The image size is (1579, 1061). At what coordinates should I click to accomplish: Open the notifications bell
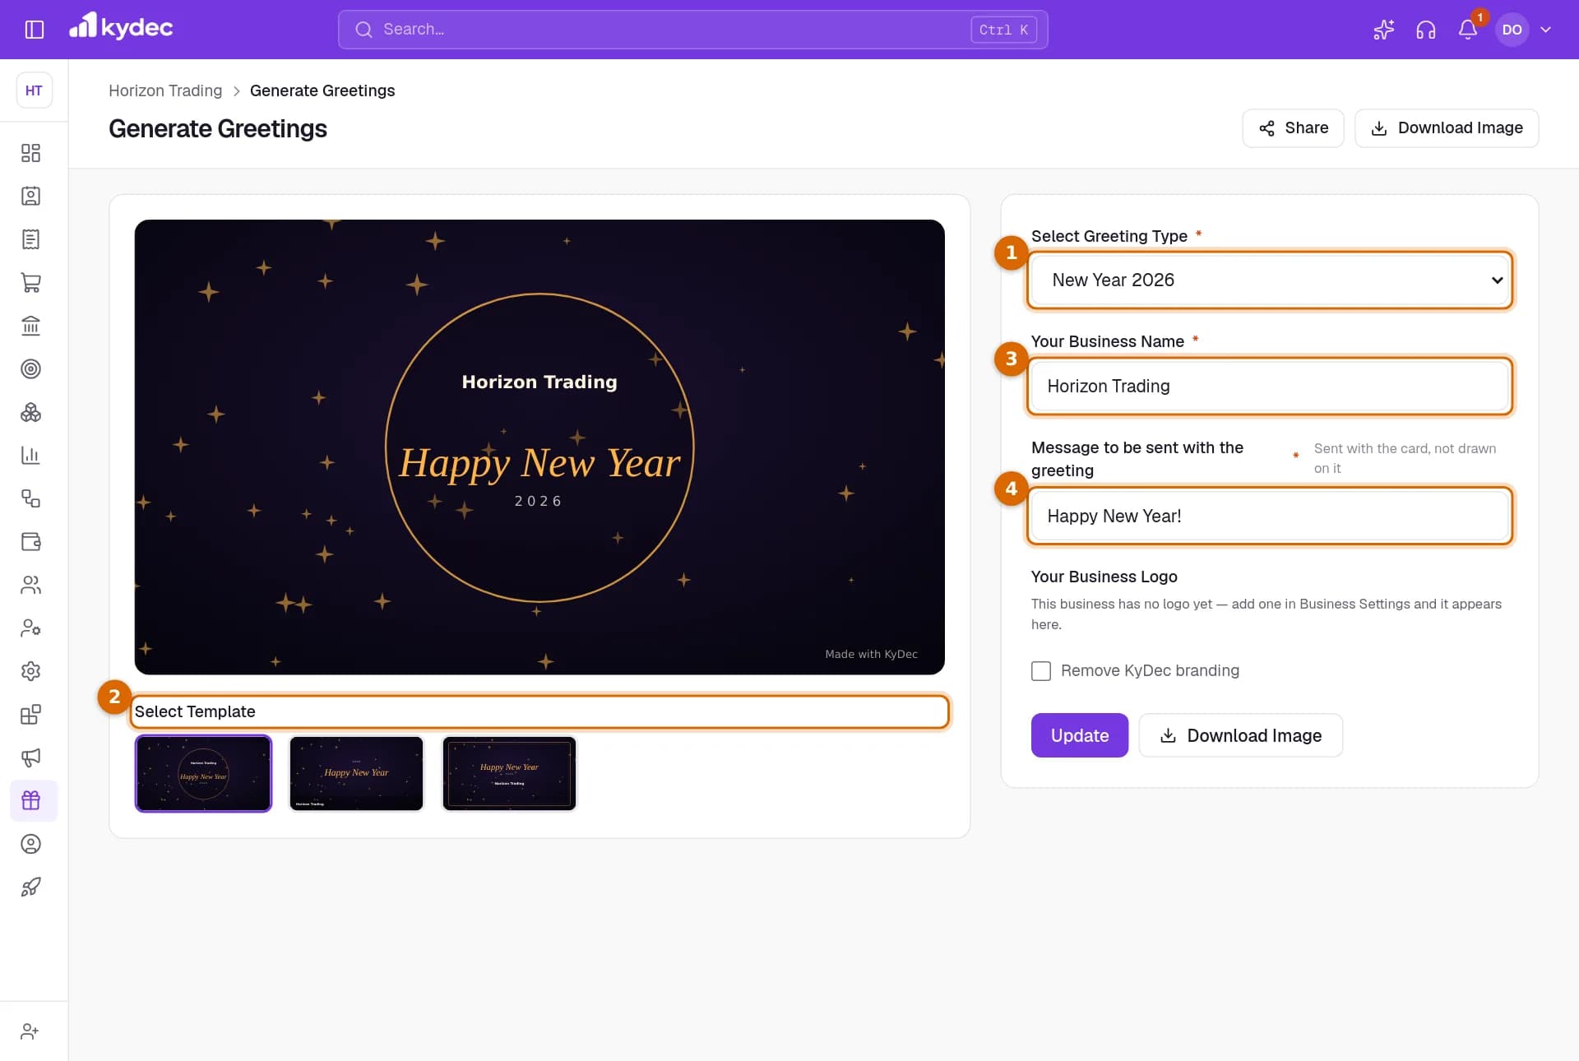1468,30
